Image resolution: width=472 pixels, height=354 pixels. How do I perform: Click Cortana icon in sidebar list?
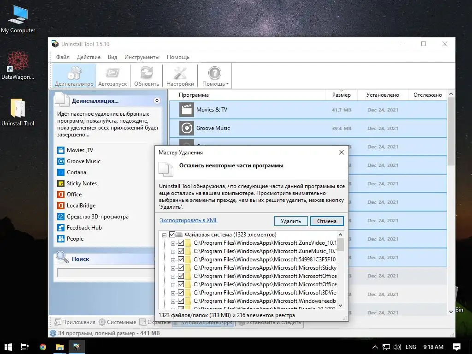(61, 172)
